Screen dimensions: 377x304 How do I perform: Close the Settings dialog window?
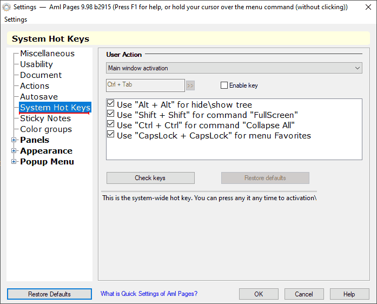point(368,7)
